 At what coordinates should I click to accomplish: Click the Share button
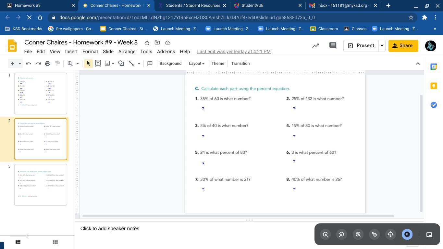click(403, 46)
